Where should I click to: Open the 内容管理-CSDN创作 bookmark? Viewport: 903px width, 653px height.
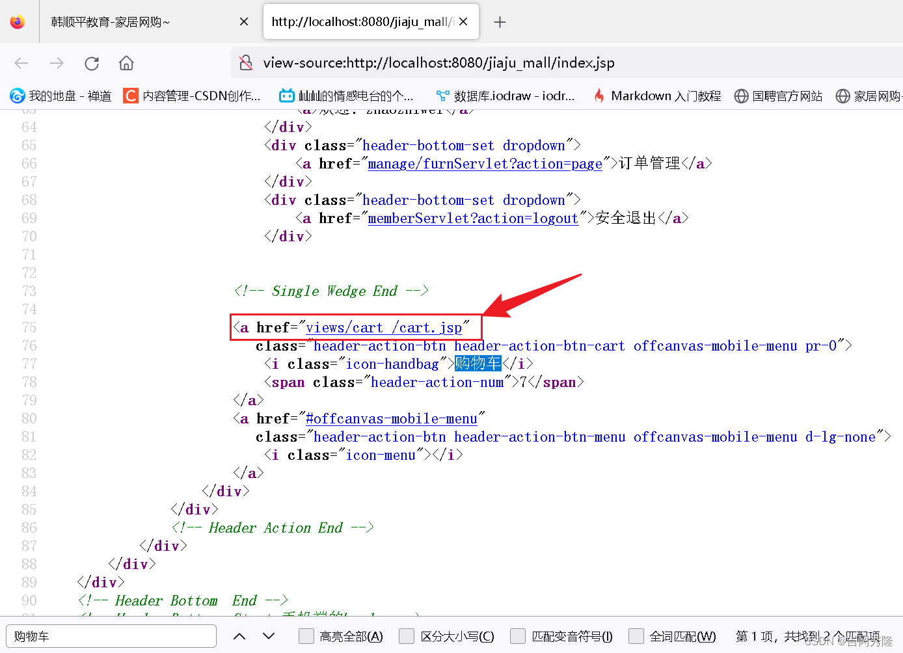pyautogui.click(x=193, y=96)
